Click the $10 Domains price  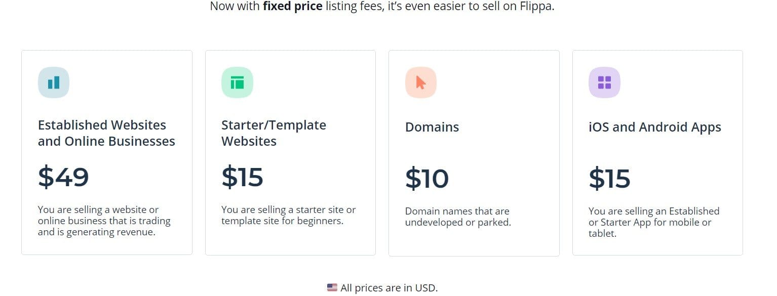pyautogui.click(x=427, y=179)
